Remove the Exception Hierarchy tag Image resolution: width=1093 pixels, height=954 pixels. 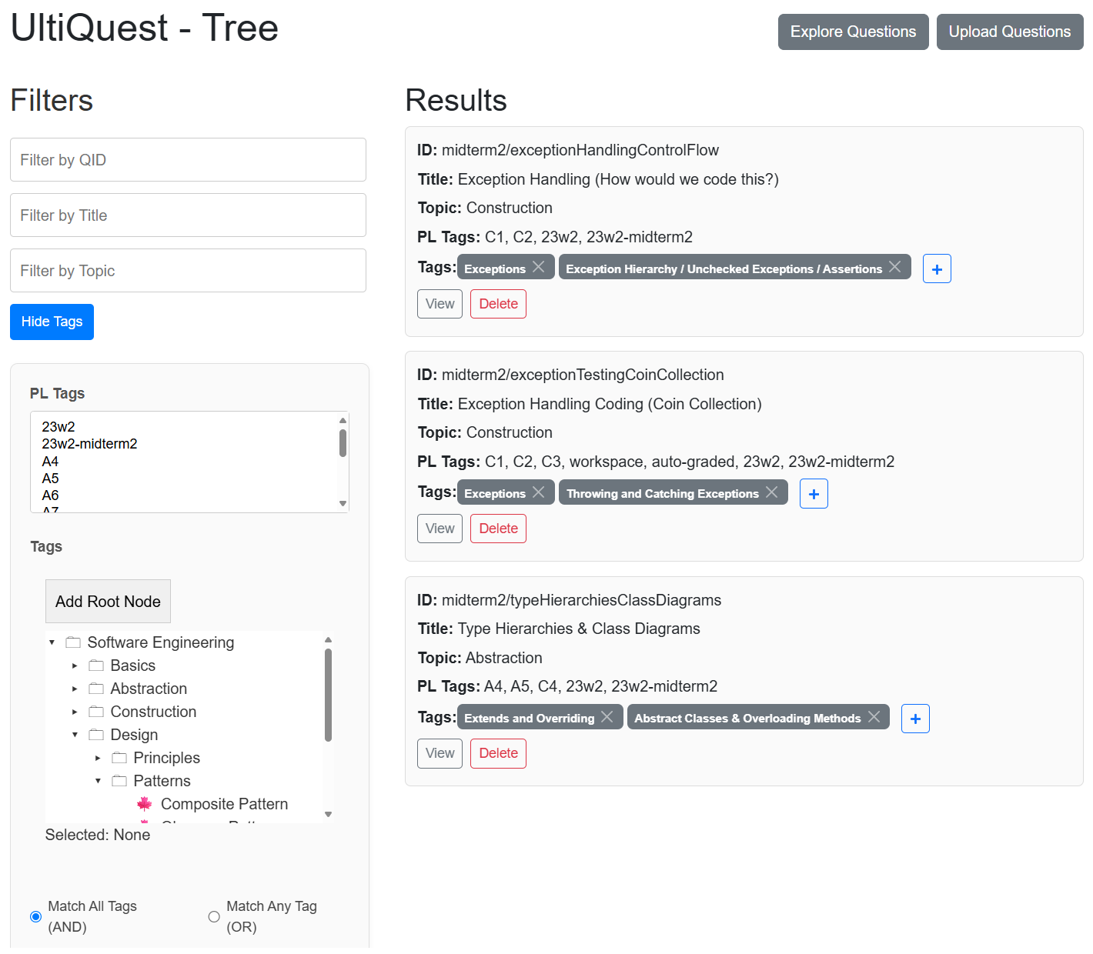click(x=894, y=267)
